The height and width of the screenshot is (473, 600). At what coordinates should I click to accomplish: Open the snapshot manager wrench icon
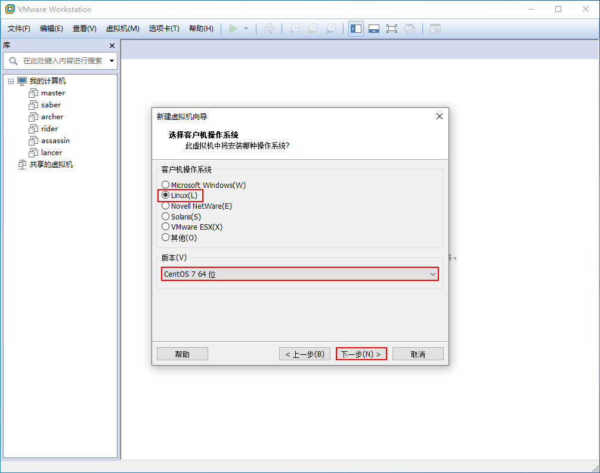click(x=330, y=29)
